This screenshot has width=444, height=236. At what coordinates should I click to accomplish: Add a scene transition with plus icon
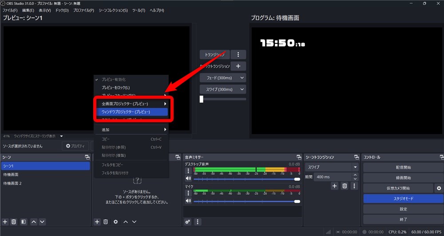(x=335, y=186)
